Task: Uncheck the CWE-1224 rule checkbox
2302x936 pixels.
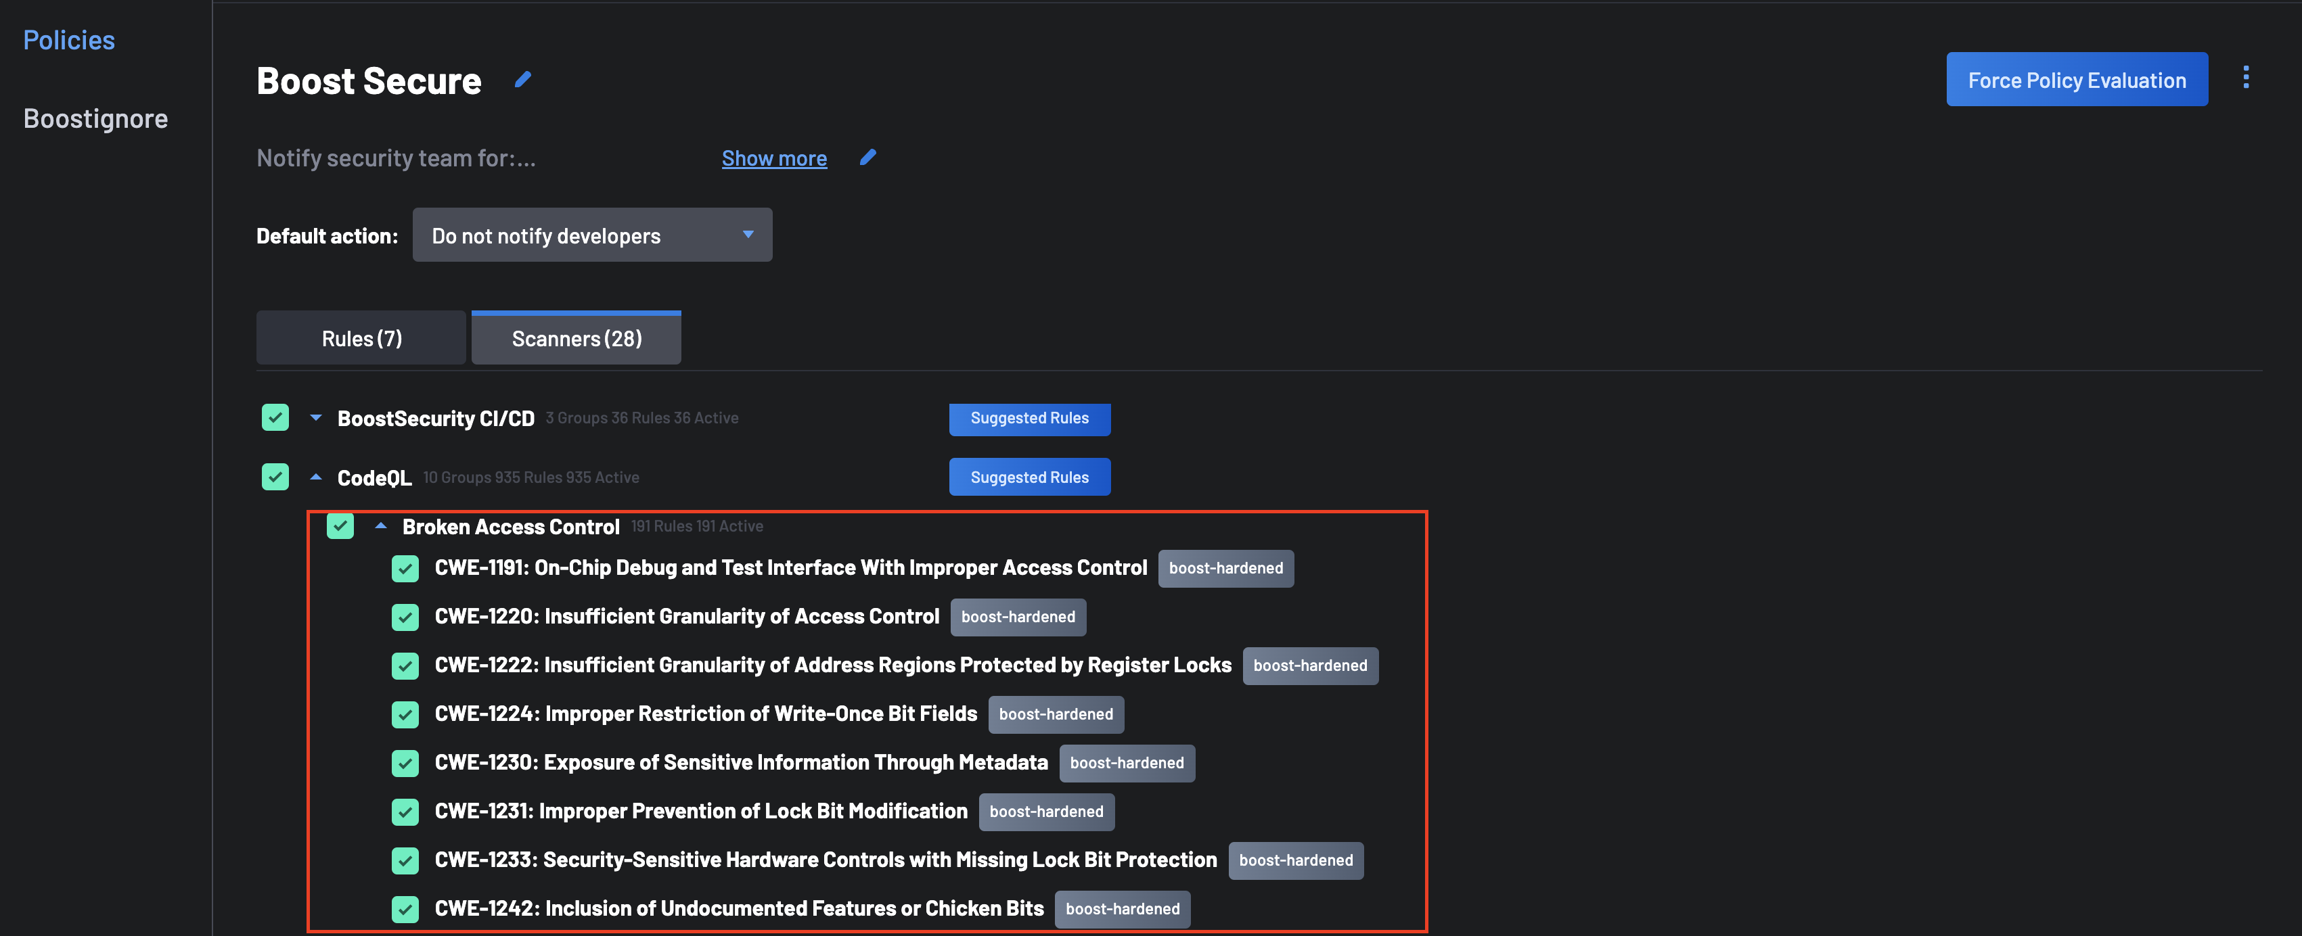Action: click(x=406, y=714)
